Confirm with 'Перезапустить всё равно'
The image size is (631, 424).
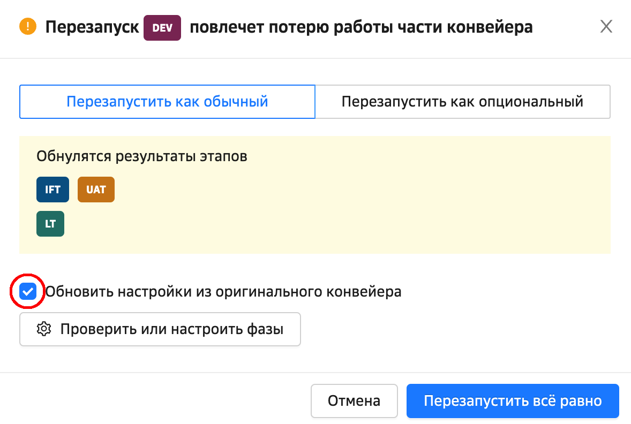coord(513,401)
